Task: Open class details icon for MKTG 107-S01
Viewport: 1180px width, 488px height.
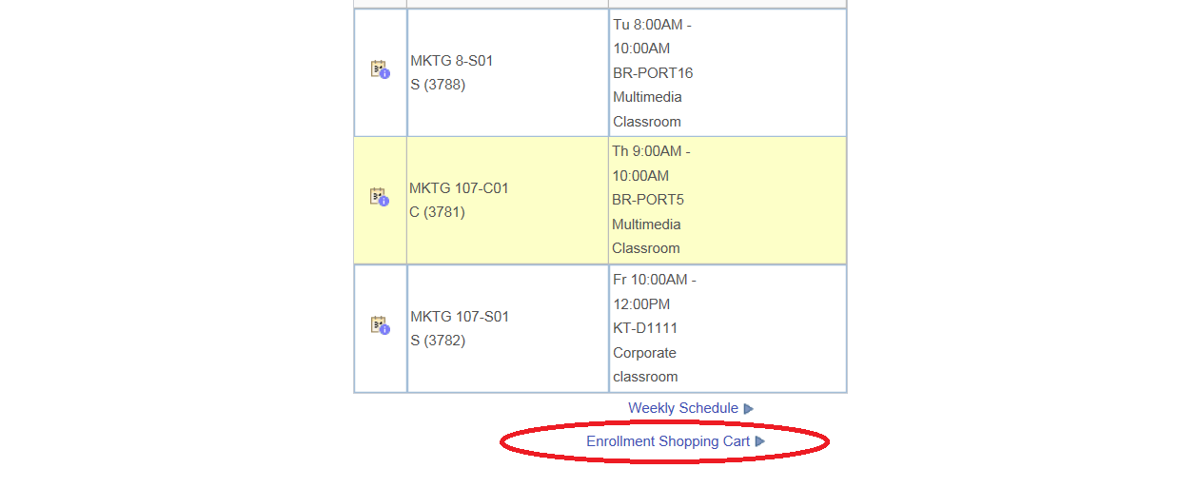Action: coord(380,324)
